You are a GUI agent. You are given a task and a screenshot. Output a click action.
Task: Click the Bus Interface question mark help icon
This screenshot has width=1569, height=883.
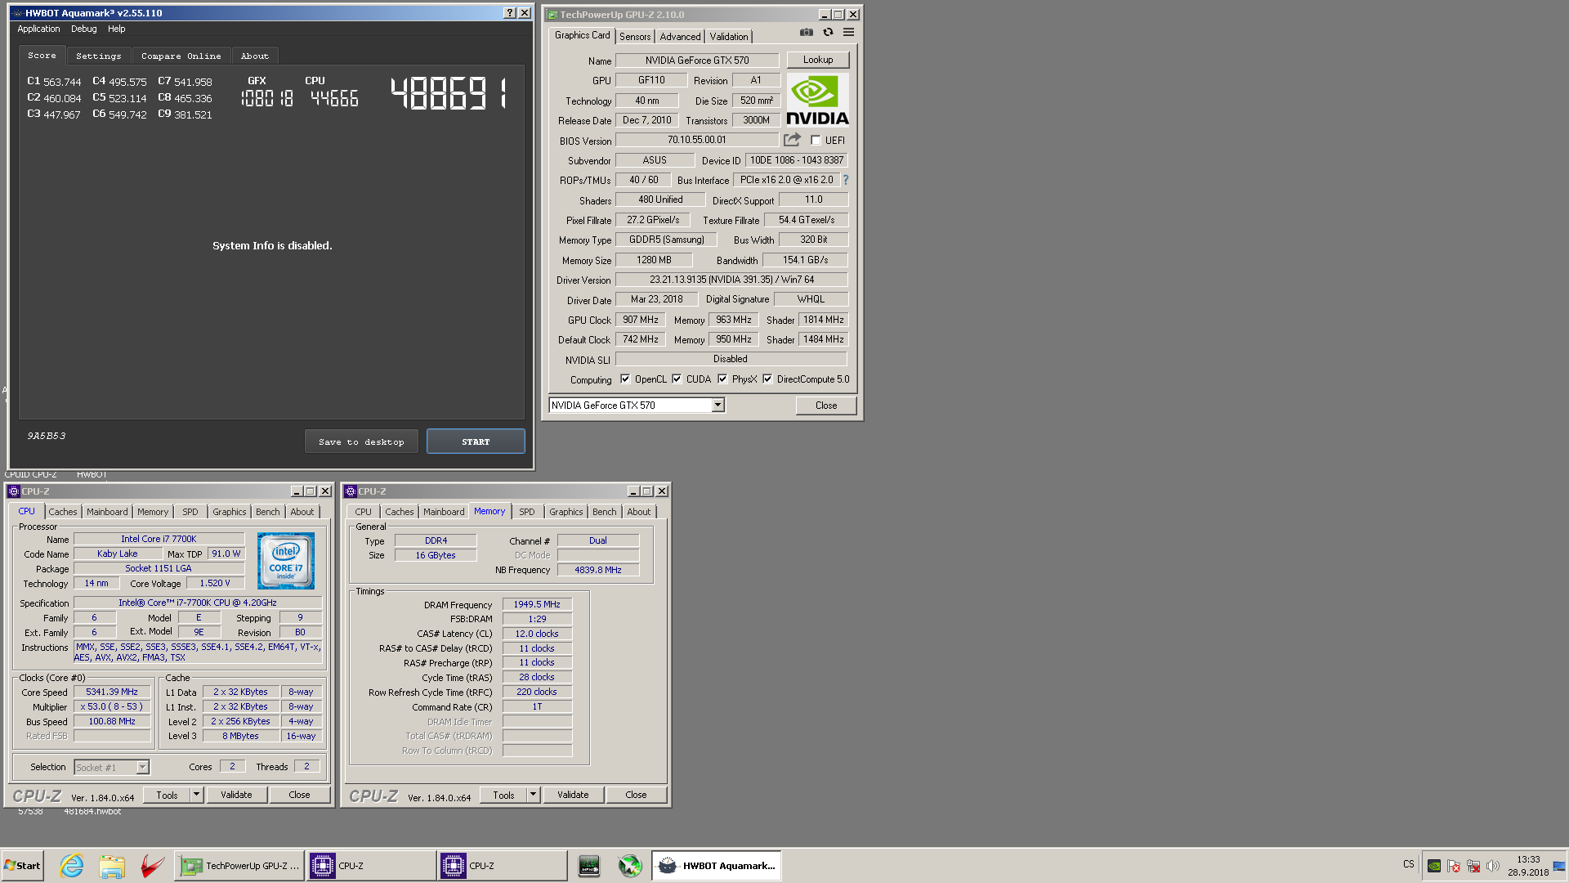point(846,180)
